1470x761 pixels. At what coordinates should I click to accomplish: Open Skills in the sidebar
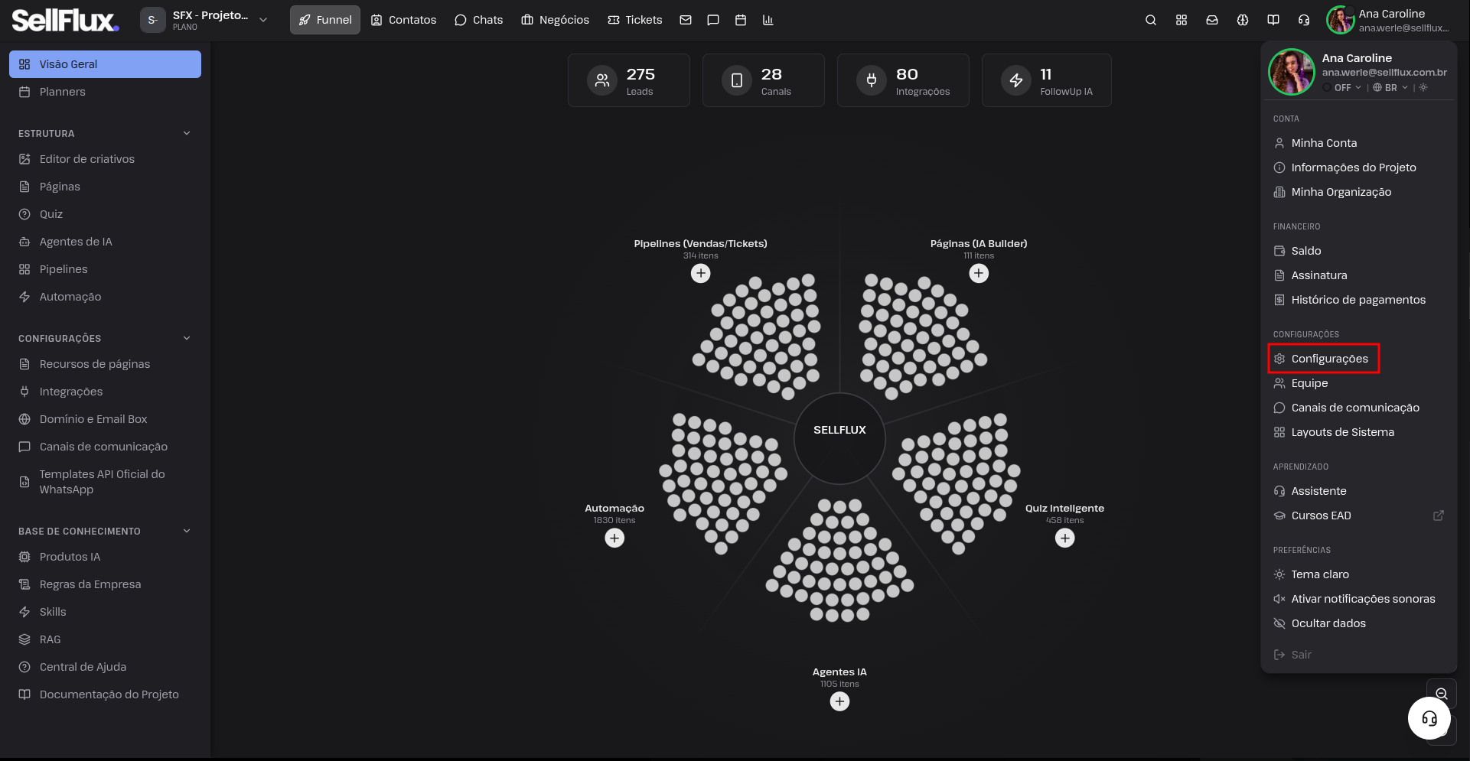pyautogui.click(x=105, y=612)
